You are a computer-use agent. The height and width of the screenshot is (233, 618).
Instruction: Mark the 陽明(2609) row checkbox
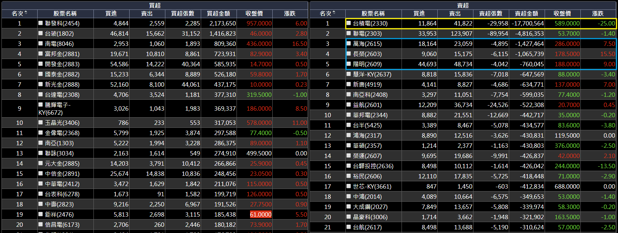(x=349, y=64)
